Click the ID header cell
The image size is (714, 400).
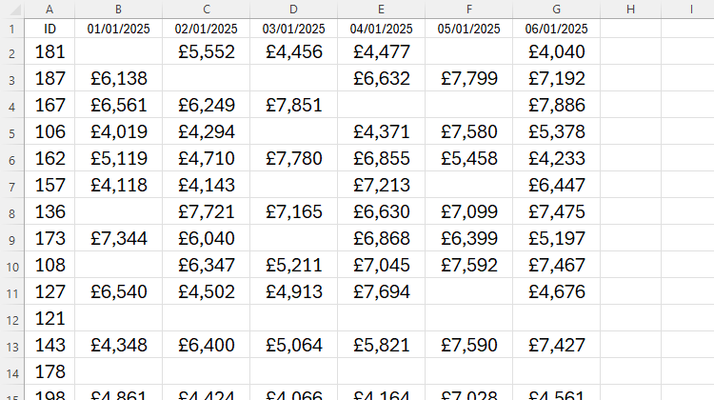[50, 29]
